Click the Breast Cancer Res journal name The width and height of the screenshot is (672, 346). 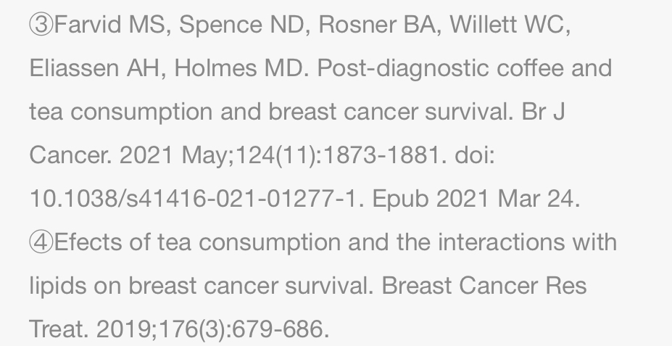coord(484,286)
